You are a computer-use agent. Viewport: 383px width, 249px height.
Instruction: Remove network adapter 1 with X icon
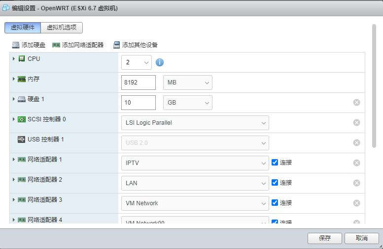[x=356, y=163]
